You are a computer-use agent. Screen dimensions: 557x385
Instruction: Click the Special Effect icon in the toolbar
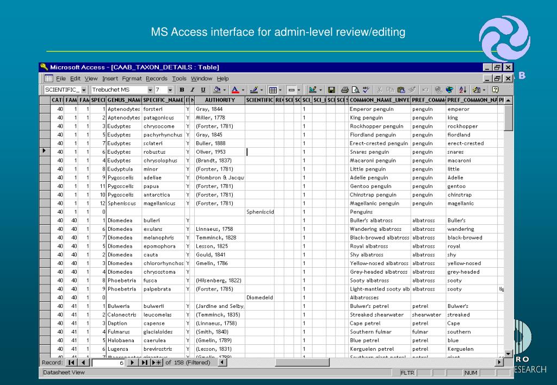pyautogui.click(x=292, y=90)
